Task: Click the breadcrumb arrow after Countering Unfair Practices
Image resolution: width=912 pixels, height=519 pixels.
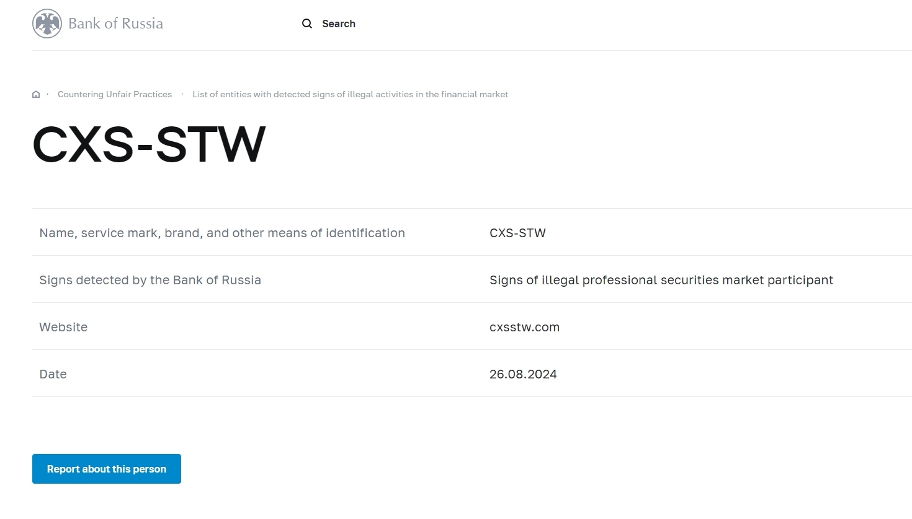Action: 182,94
